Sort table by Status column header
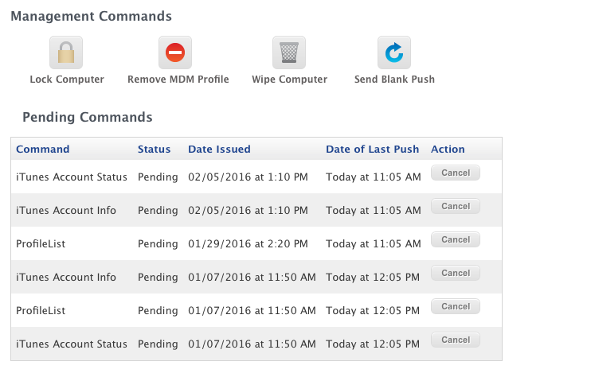591x377 pixels. 155,149
